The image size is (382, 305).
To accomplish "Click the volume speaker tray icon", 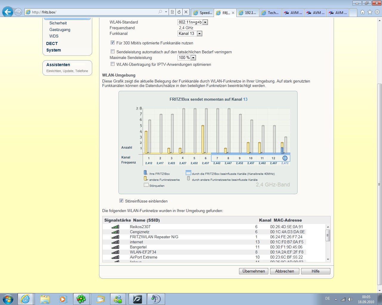I will (x=350, y=299).
